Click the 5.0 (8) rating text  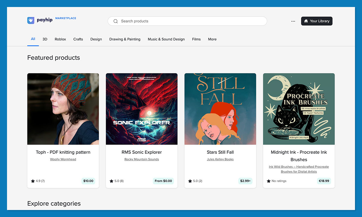pos(119,181)
